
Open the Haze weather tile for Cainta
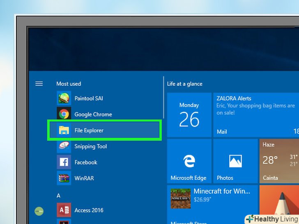[x=279, y=161]
